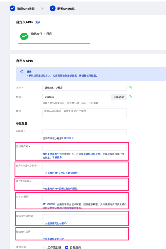Click the completed step 1 checkmark icon
The height and width of the screenshot is (249, 166).
(12, 8)
